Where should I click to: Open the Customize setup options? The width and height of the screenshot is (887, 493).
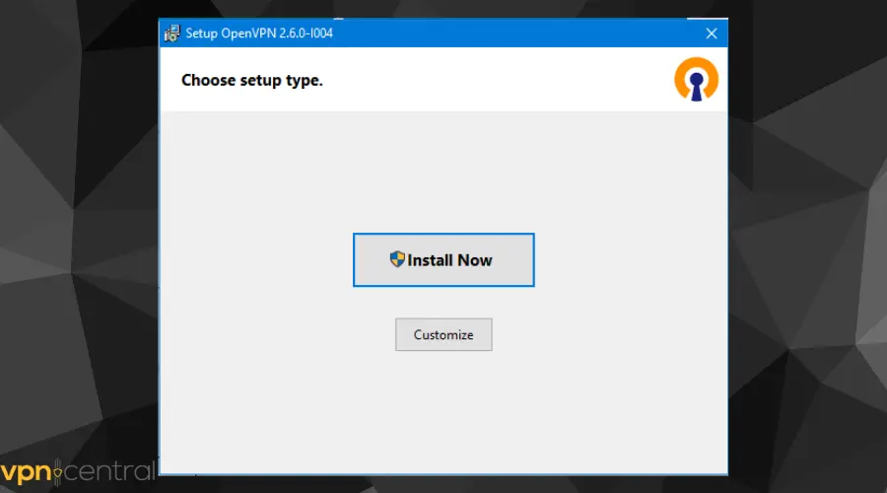click(x=443, y=334)
